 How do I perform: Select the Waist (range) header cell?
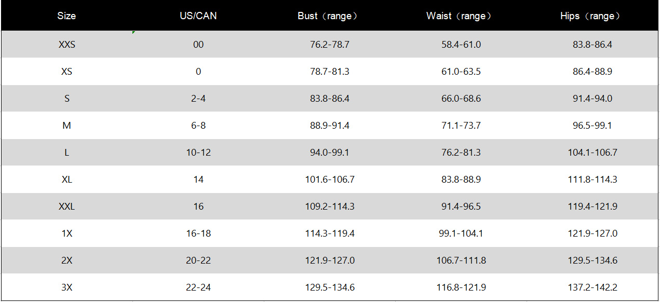461,16
